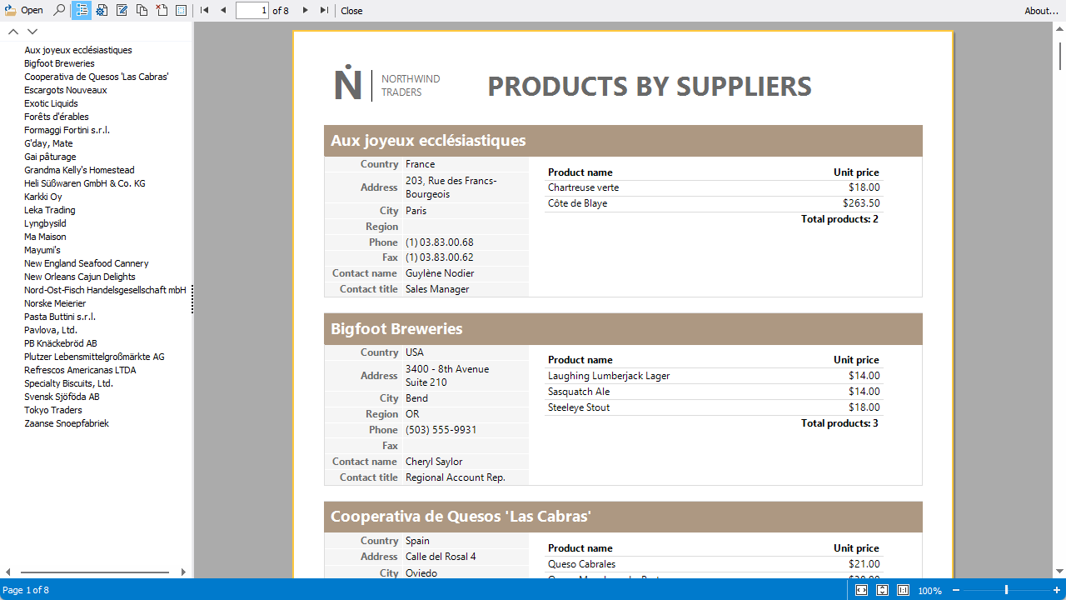Select New Orleans Cajun Delights entry
The width and height of the screenshot is (1066, 600).
80,277
